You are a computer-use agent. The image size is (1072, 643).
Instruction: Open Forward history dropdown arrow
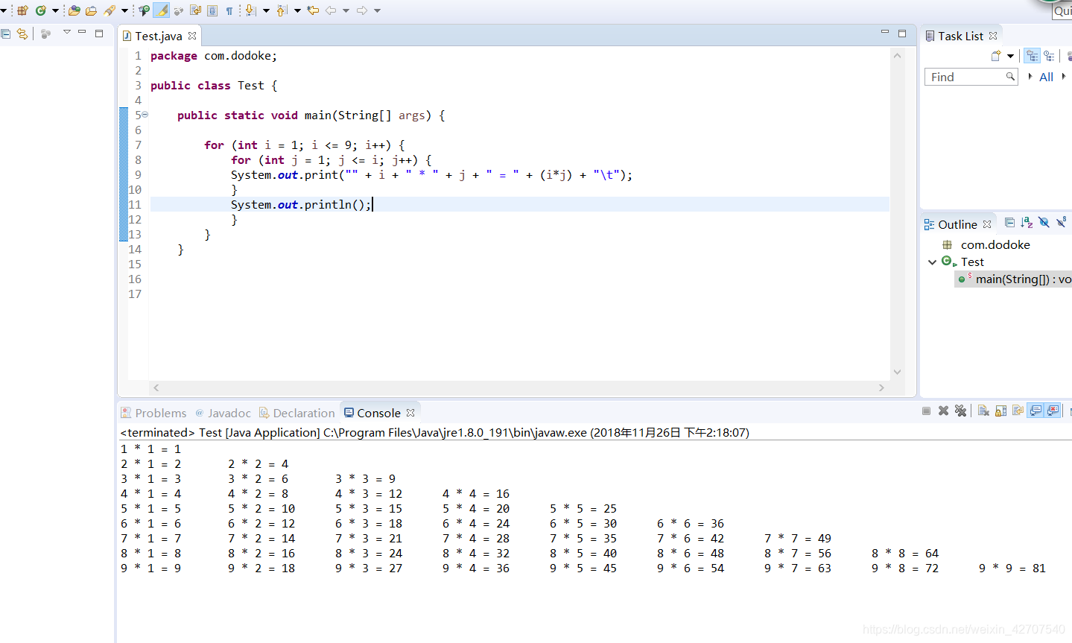click(377, 10)
